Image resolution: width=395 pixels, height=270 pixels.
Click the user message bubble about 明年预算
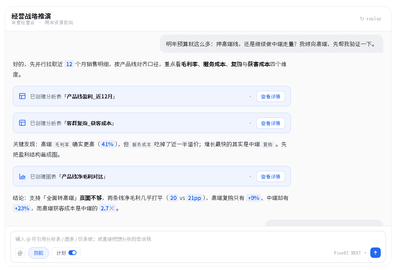coord(272,44)
